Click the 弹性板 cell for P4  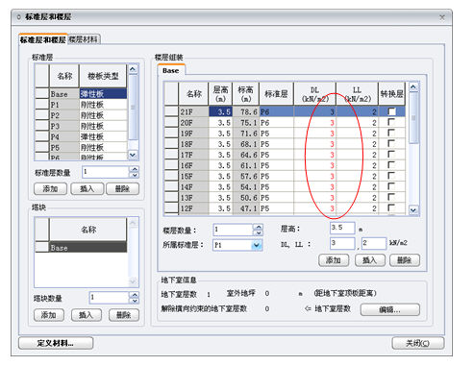coord(103,136)
